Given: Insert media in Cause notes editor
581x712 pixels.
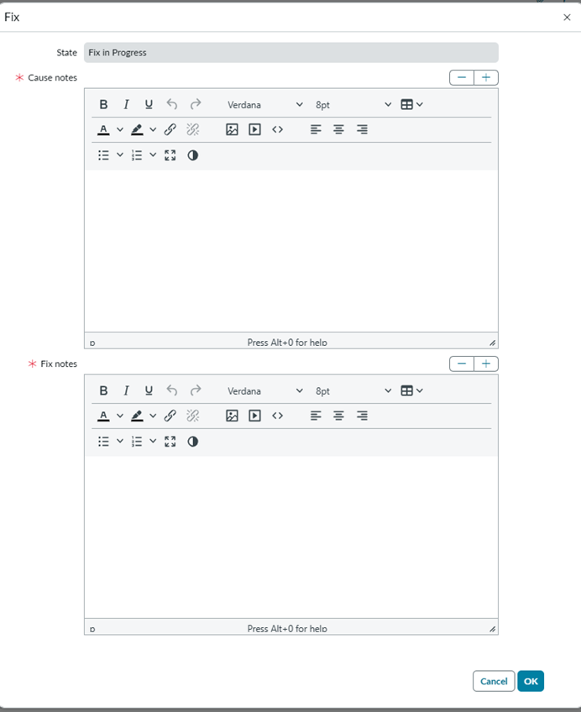Looking at the screenshot, I should point(254,130).
